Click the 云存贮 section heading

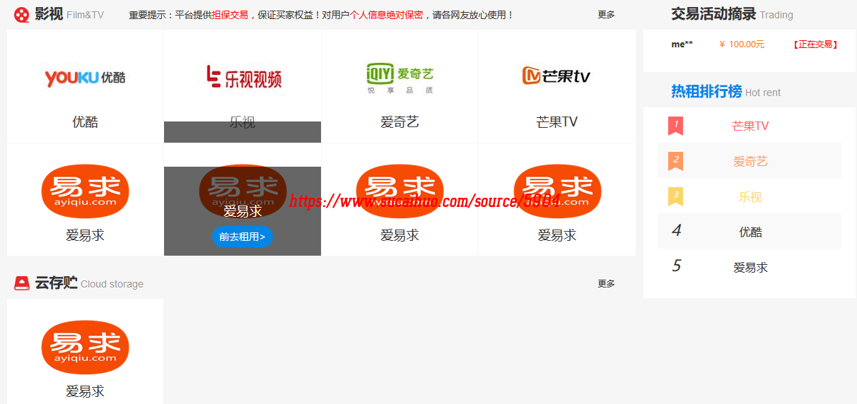[x=56, y=283]
